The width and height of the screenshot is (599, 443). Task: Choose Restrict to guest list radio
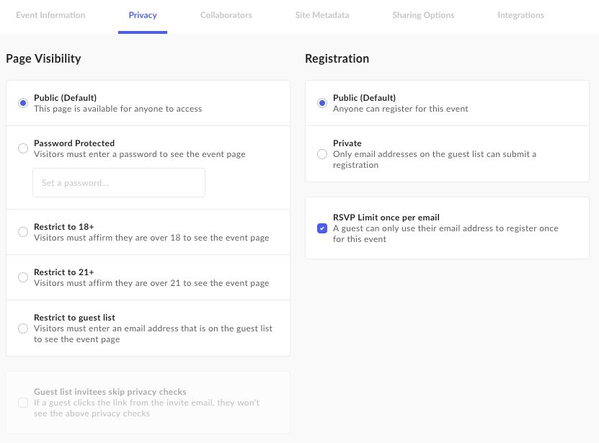pyautogui.click(x=23, y=328)
